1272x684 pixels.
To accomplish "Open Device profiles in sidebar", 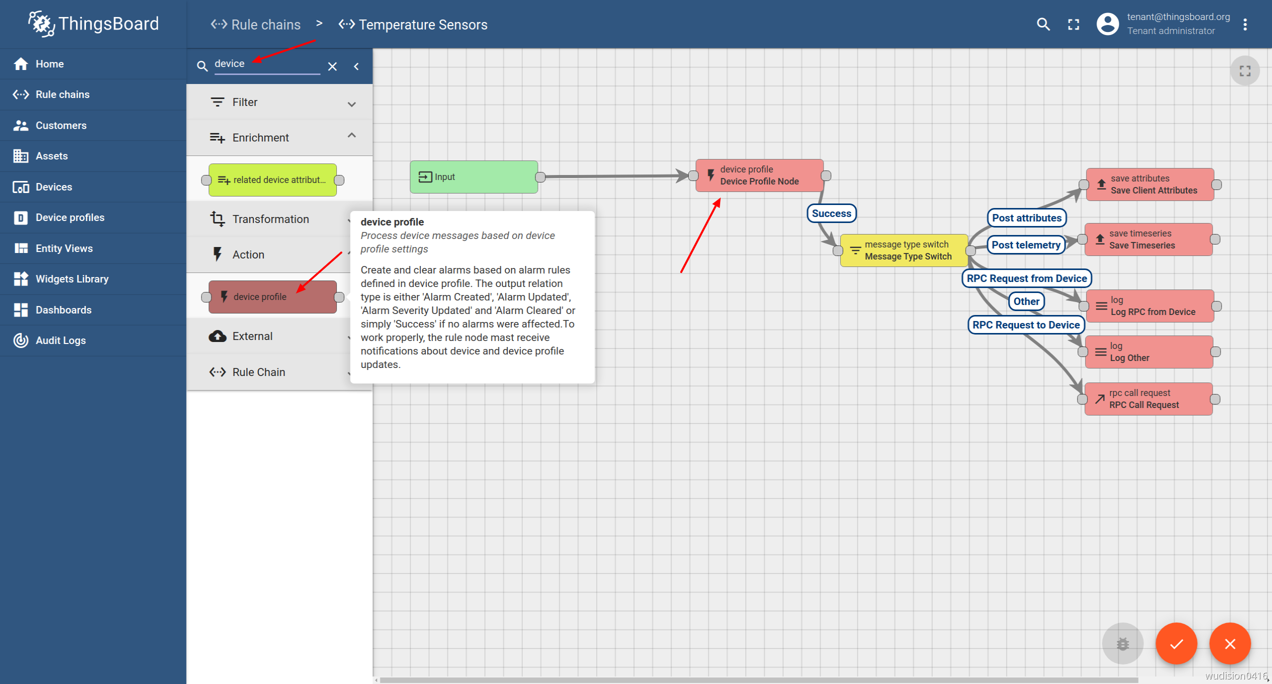I will (x=70, y=217).
